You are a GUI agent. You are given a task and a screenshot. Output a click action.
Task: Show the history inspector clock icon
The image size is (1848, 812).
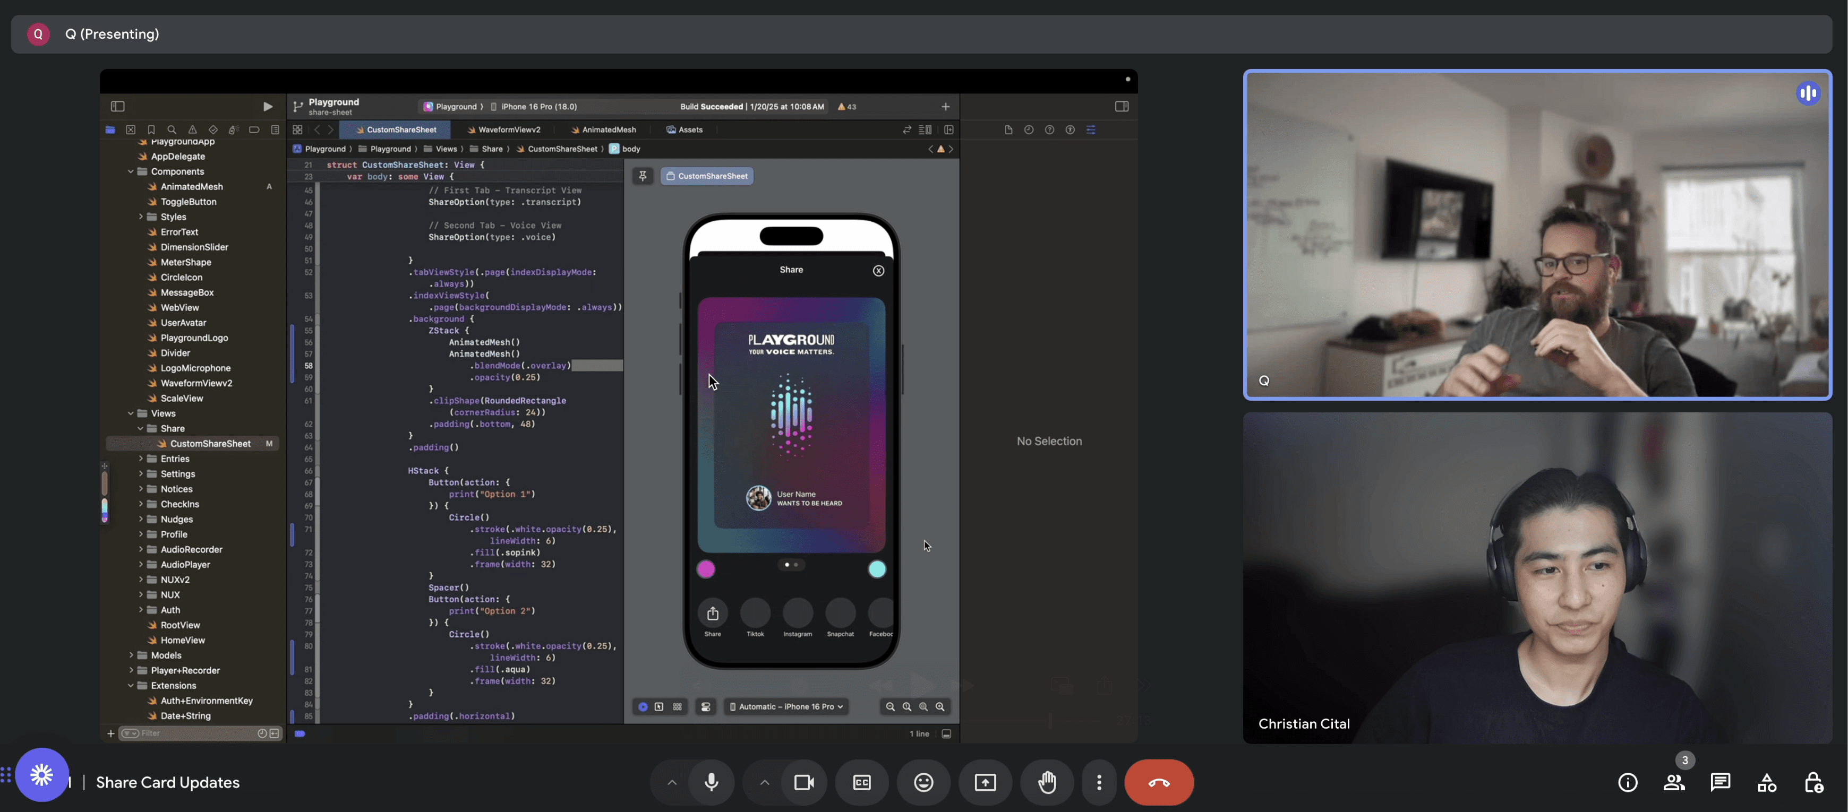(1029, 129)
